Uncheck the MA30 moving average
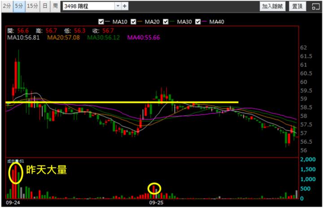 [167, 22]
